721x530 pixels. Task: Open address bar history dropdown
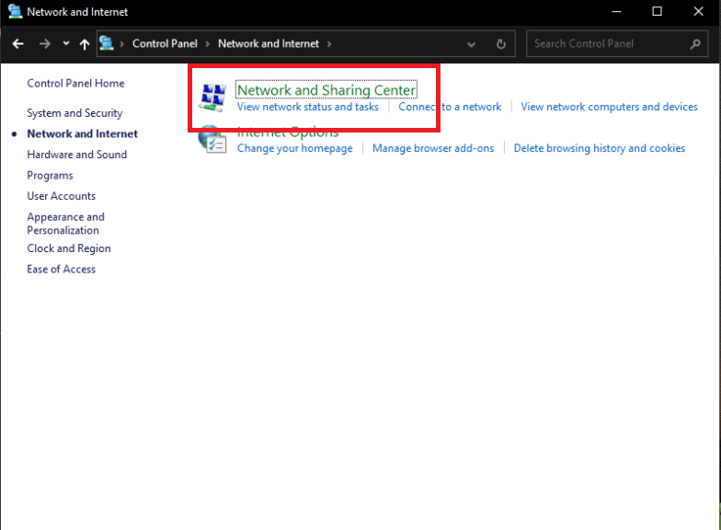[471, 44]
